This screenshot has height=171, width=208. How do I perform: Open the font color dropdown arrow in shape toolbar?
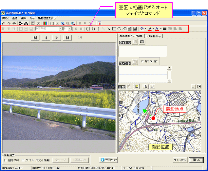(161, 29)
